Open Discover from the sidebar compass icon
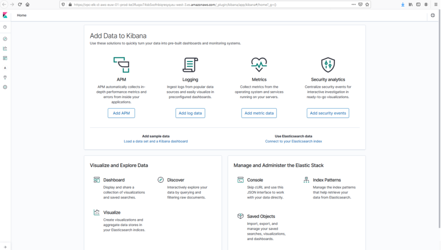Viewport: 441px width, 250px height. (5, 39)
